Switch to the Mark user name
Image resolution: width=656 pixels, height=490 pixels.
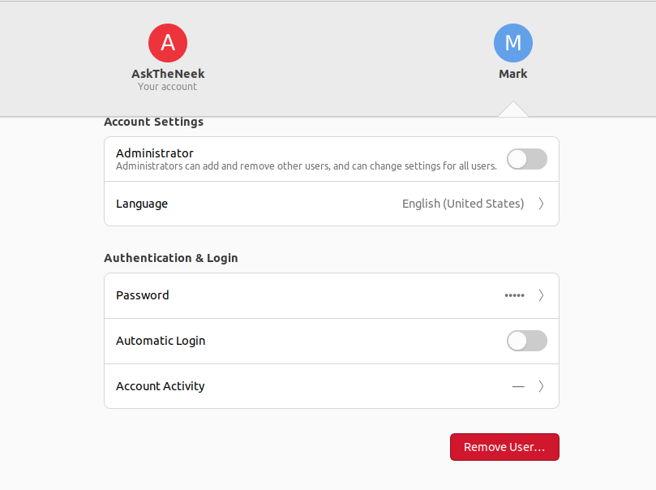(512, 74)
